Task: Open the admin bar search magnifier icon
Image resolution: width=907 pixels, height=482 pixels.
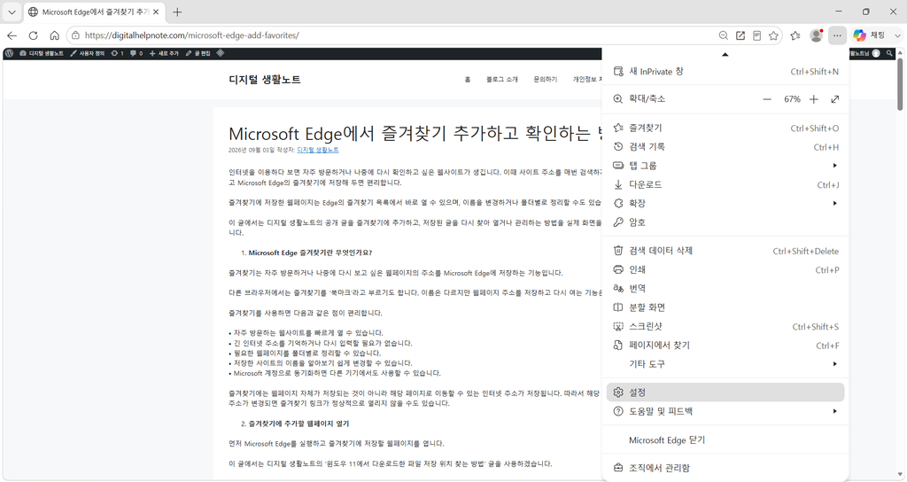Action: [889, 53]
